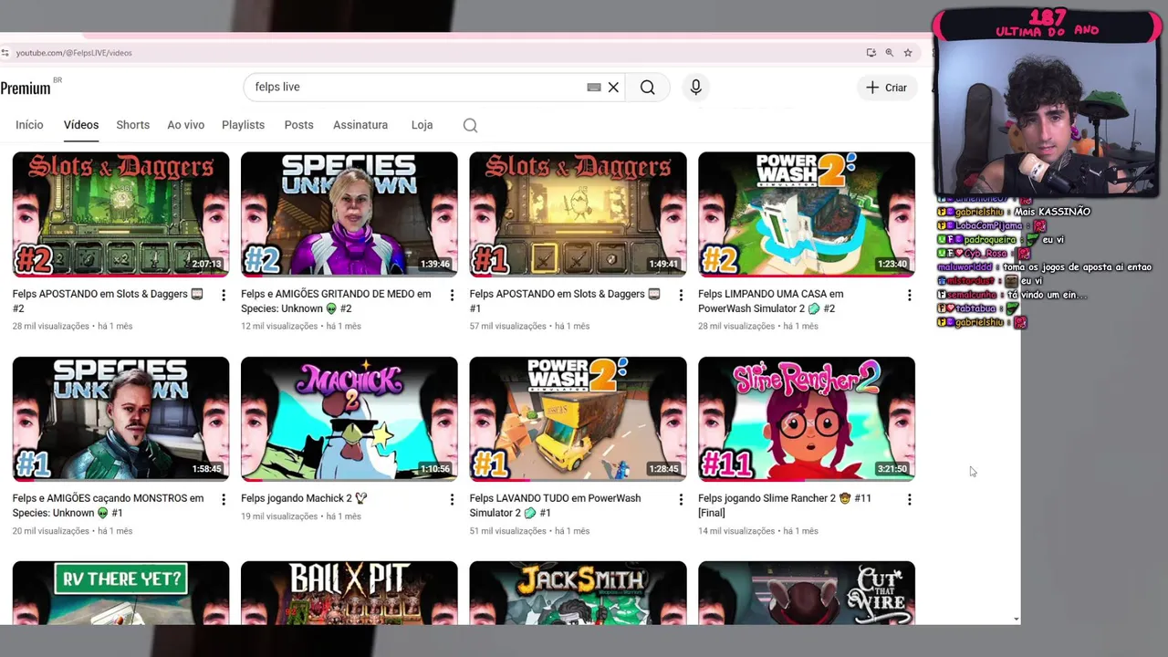Play PowerWash 2 #1 thumbnail (1:28:45)
Image resolution: width=1168 pixels, height=657 pixels.
coord(578,418)
